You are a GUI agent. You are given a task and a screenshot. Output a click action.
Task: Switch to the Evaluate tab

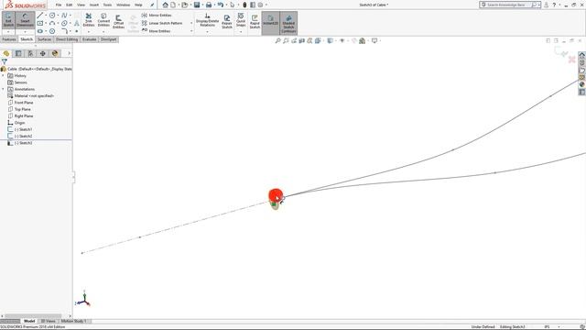click(x=90, y=39)
